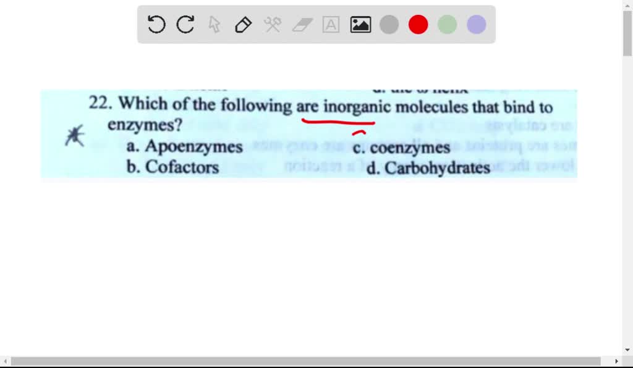Click the insert Image icon
The height and width of the screenshot is (368, 633).
pyautogui.click(x=360, y=24)
